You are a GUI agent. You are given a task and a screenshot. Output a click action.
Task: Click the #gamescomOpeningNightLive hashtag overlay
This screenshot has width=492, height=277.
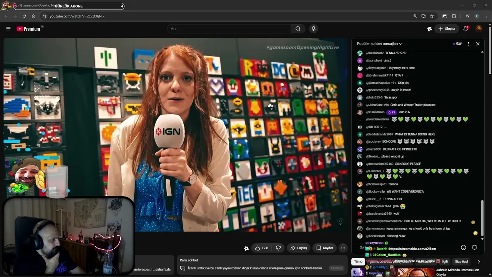[x=303, y=47]
